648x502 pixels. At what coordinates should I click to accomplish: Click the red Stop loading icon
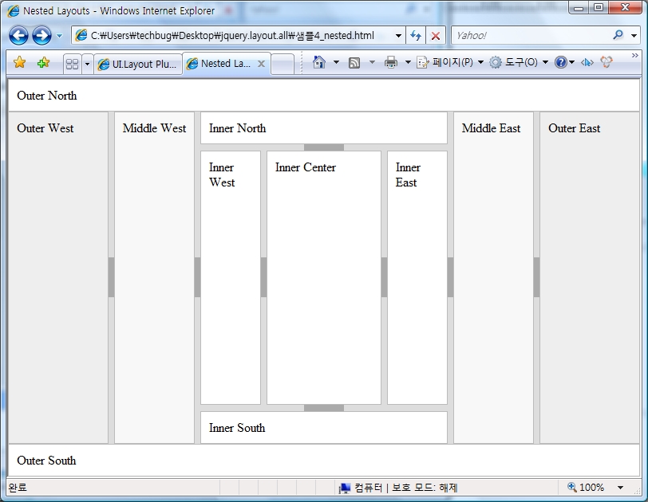point(436,36)
